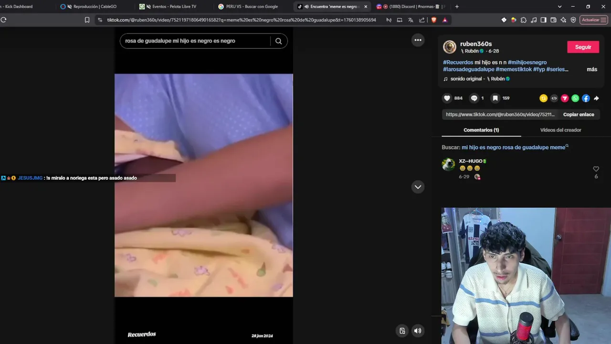Switch to Eventos - Pelota Libre TV tab
Image resolution: width=611 pixels, height=344 pixels.
pyautogui.click(x=173, y=7)
